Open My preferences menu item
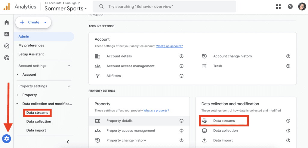 31,46
